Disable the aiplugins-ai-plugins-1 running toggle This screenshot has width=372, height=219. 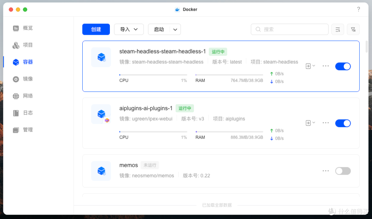click(343, 123)
